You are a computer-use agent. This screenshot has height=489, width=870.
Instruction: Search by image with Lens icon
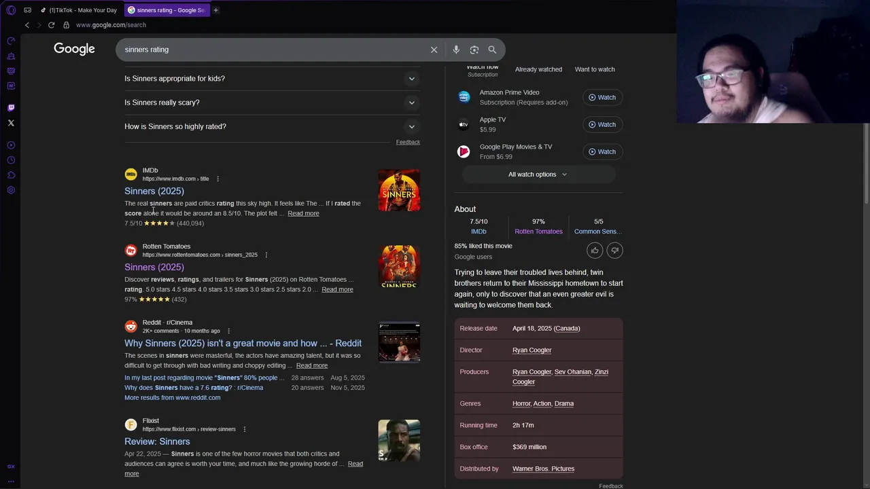474,50
